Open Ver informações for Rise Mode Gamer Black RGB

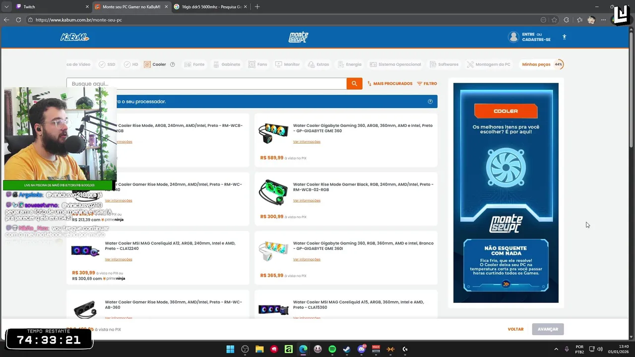click(307, 201)
